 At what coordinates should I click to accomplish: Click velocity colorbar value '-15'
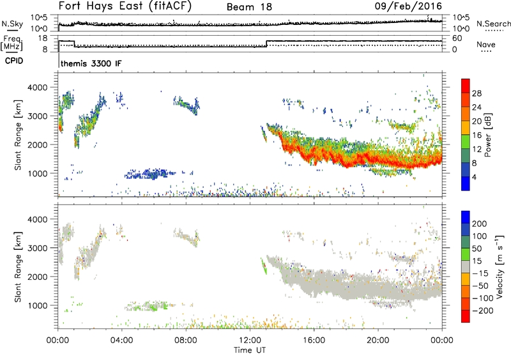click(x=480, y=273)
